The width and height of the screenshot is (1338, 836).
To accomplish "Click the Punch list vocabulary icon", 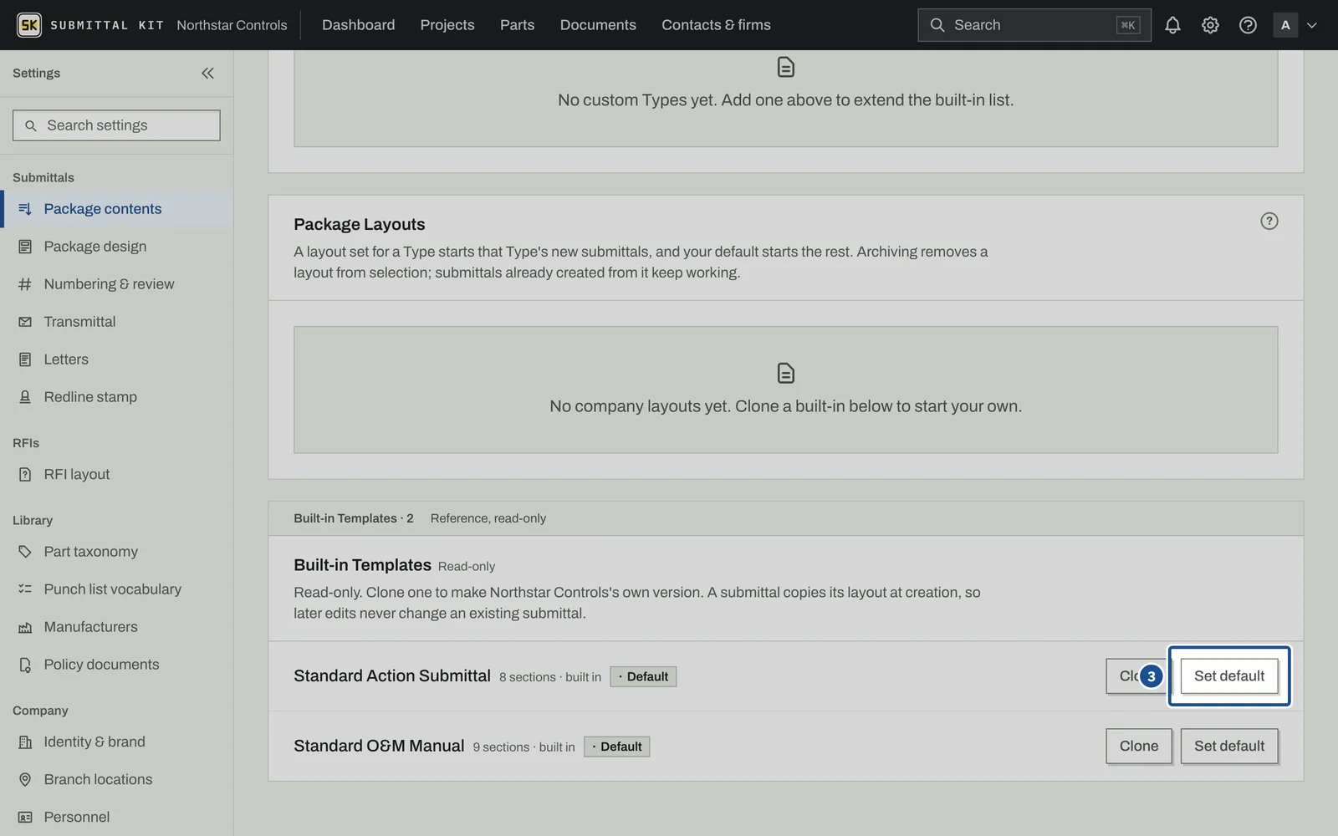I will point(25,589).
